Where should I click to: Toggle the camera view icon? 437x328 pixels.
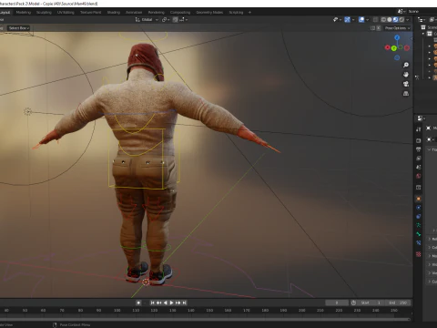[406, 84]
